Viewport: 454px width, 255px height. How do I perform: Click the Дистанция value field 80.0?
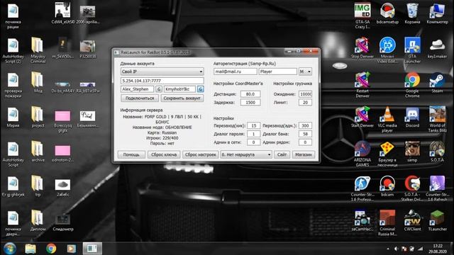(x=250, y=94)
